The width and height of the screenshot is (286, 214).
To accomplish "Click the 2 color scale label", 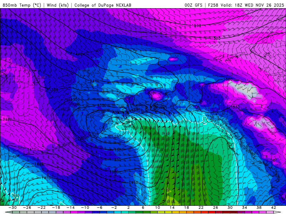I will point(128,208).
